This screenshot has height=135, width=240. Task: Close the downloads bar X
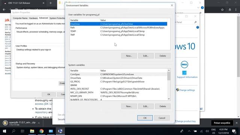click(x=237, y=123)
